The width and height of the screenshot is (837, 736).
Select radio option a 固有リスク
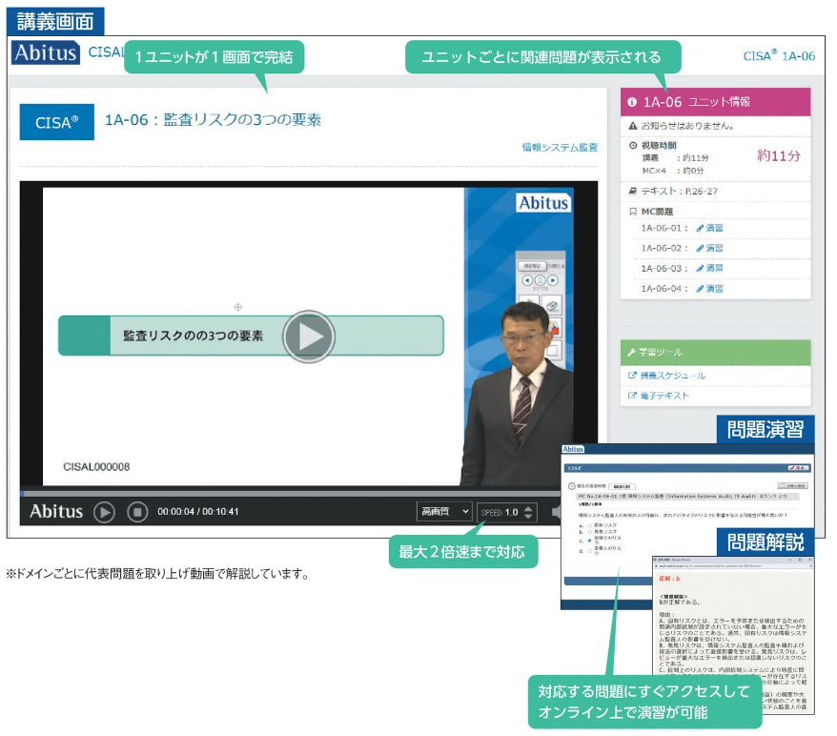pyautogui.click(x=591, y=526)
